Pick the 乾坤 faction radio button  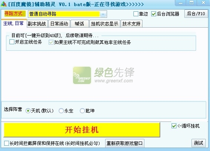(82, 111)
